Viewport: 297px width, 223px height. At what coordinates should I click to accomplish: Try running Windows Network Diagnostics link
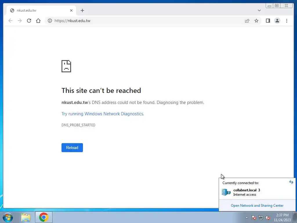click(103, 114)
